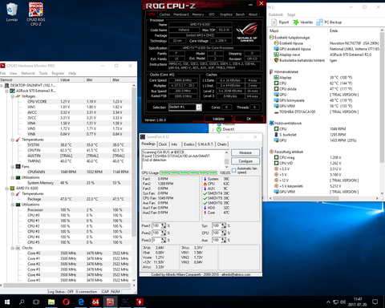Click the DirectX icon behind CPU-Z window
The image size is (385, 308).
pos(219,129)
